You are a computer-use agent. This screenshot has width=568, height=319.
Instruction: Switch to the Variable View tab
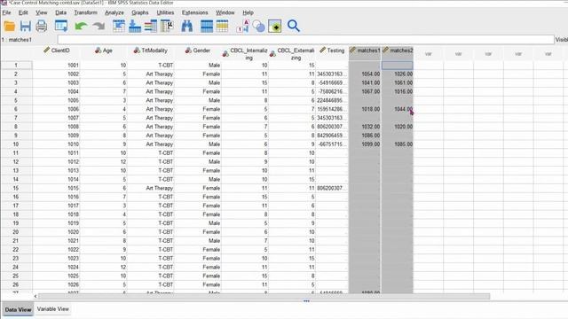click(53, 309)
